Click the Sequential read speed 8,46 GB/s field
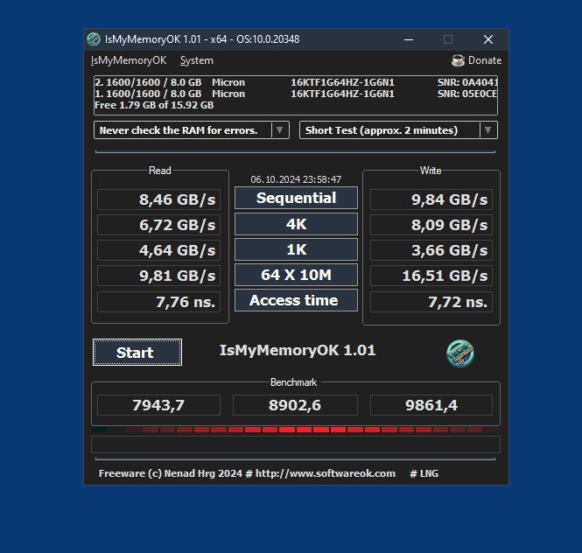 click(x=158, y=199)
